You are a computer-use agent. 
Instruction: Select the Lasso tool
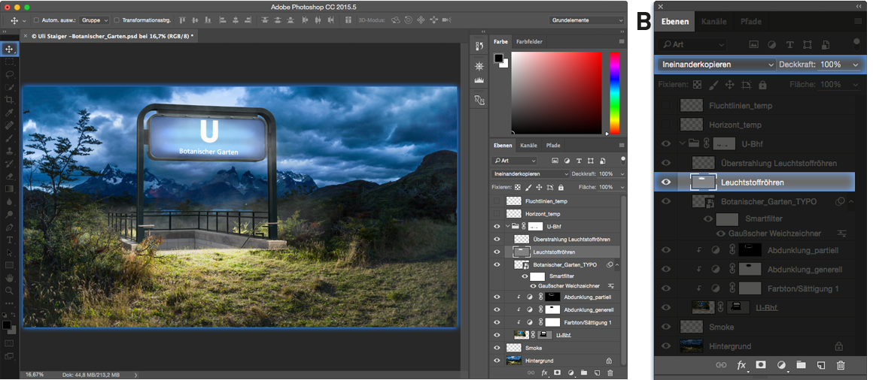tap(10, 74)
